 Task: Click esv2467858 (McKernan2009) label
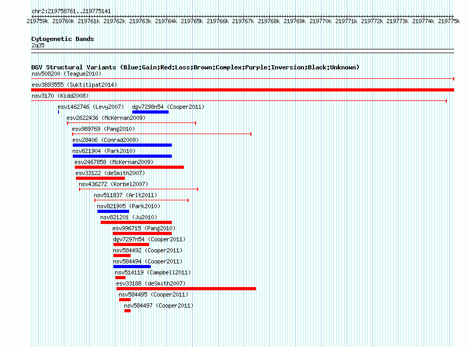tap(114, 162)
